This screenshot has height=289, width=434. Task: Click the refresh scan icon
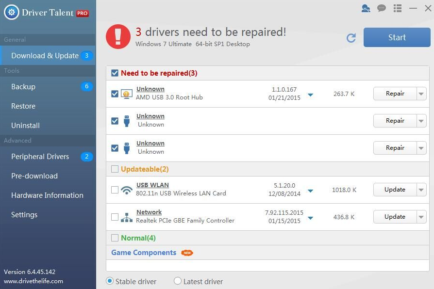point(351,38)
